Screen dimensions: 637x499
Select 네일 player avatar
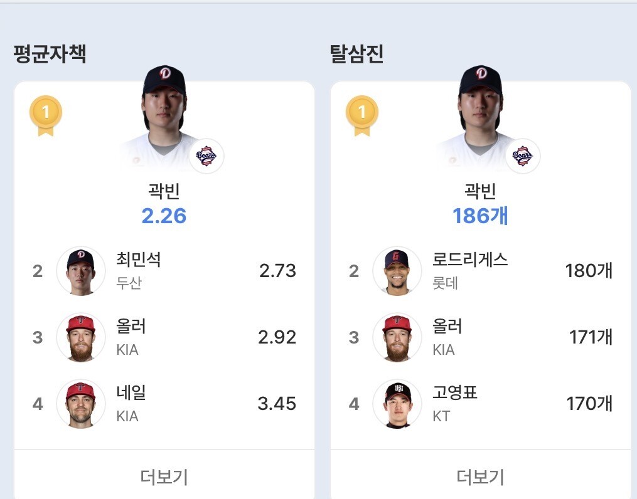(81, 404)
